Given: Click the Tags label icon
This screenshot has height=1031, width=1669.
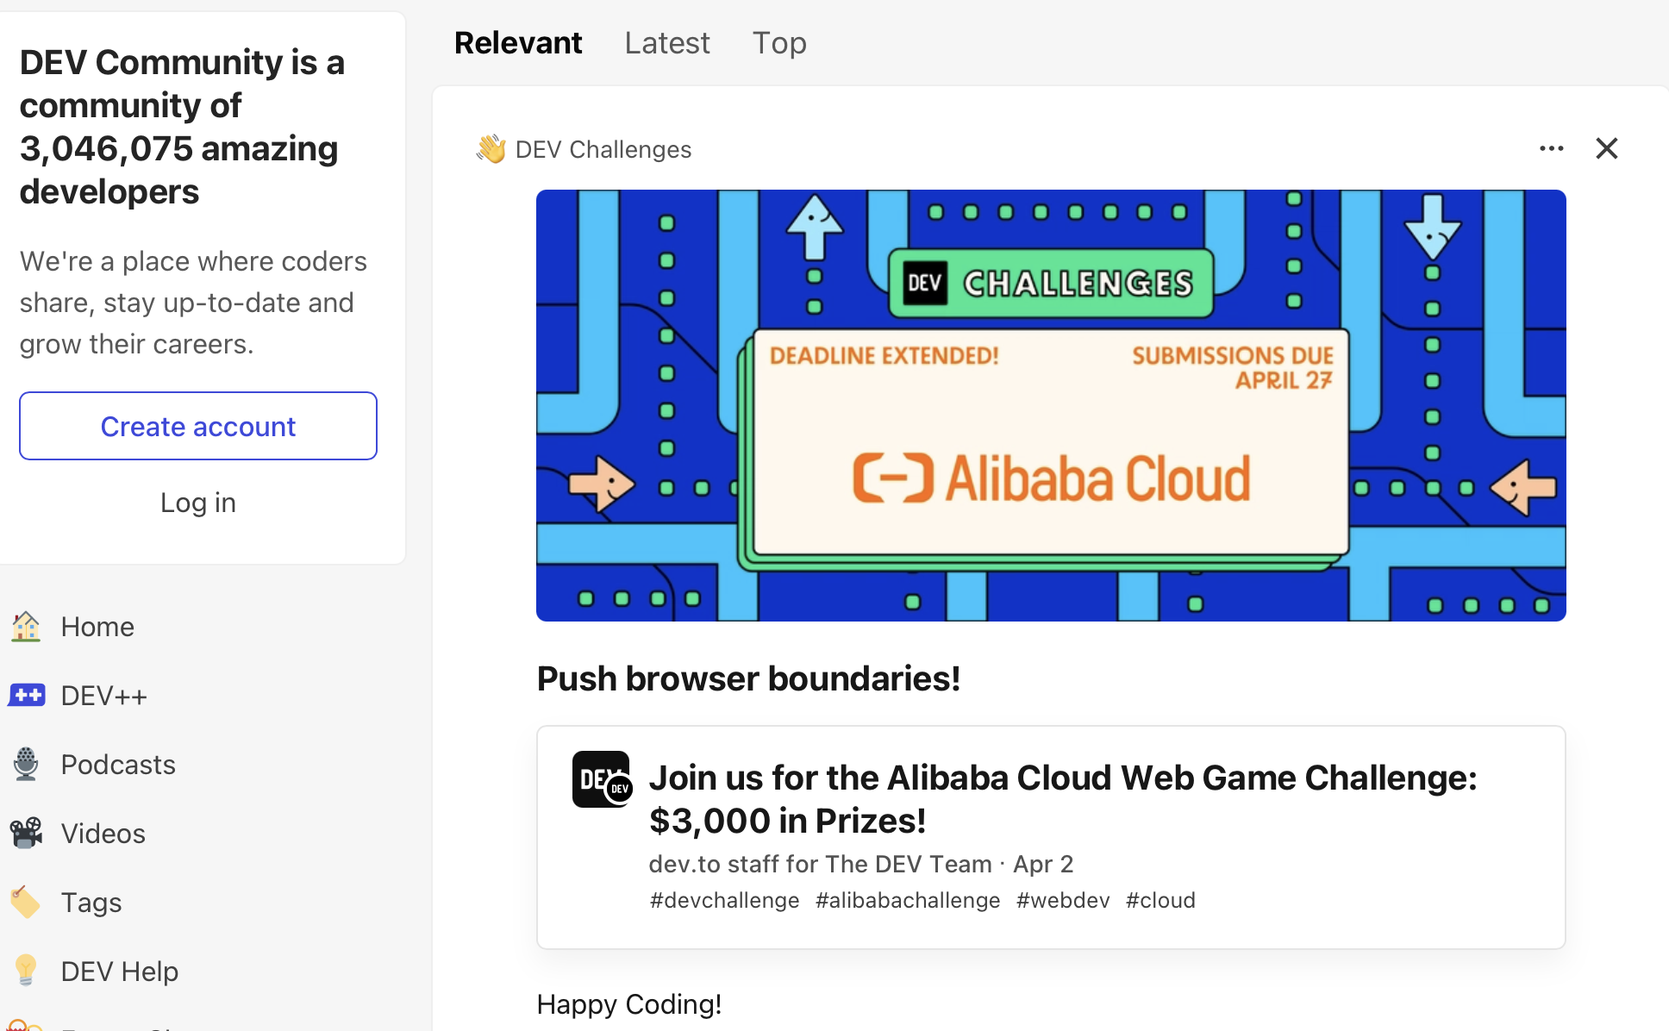Looking at the screenshot, I should pyautogui.click(x=26, y=902).
